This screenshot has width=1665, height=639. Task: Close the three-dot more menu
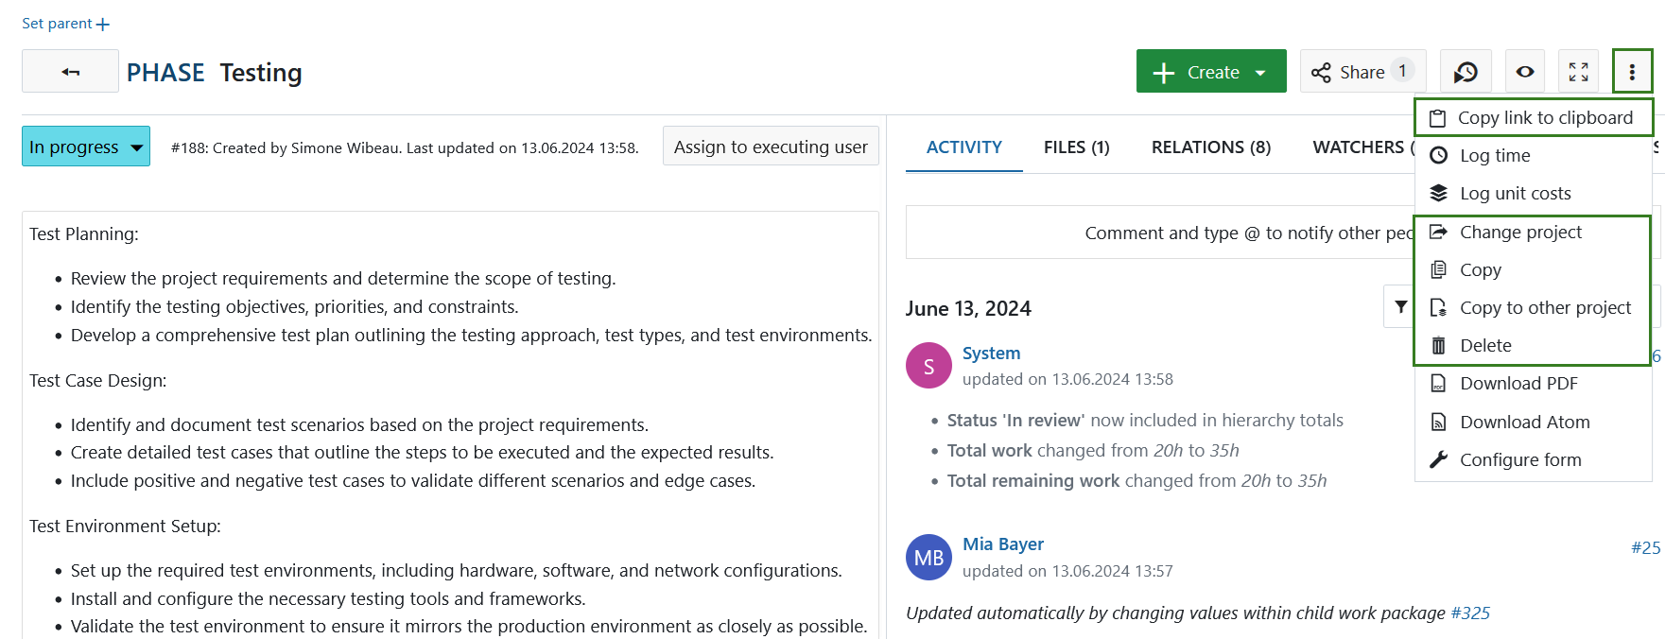(x=1632, y=72)
